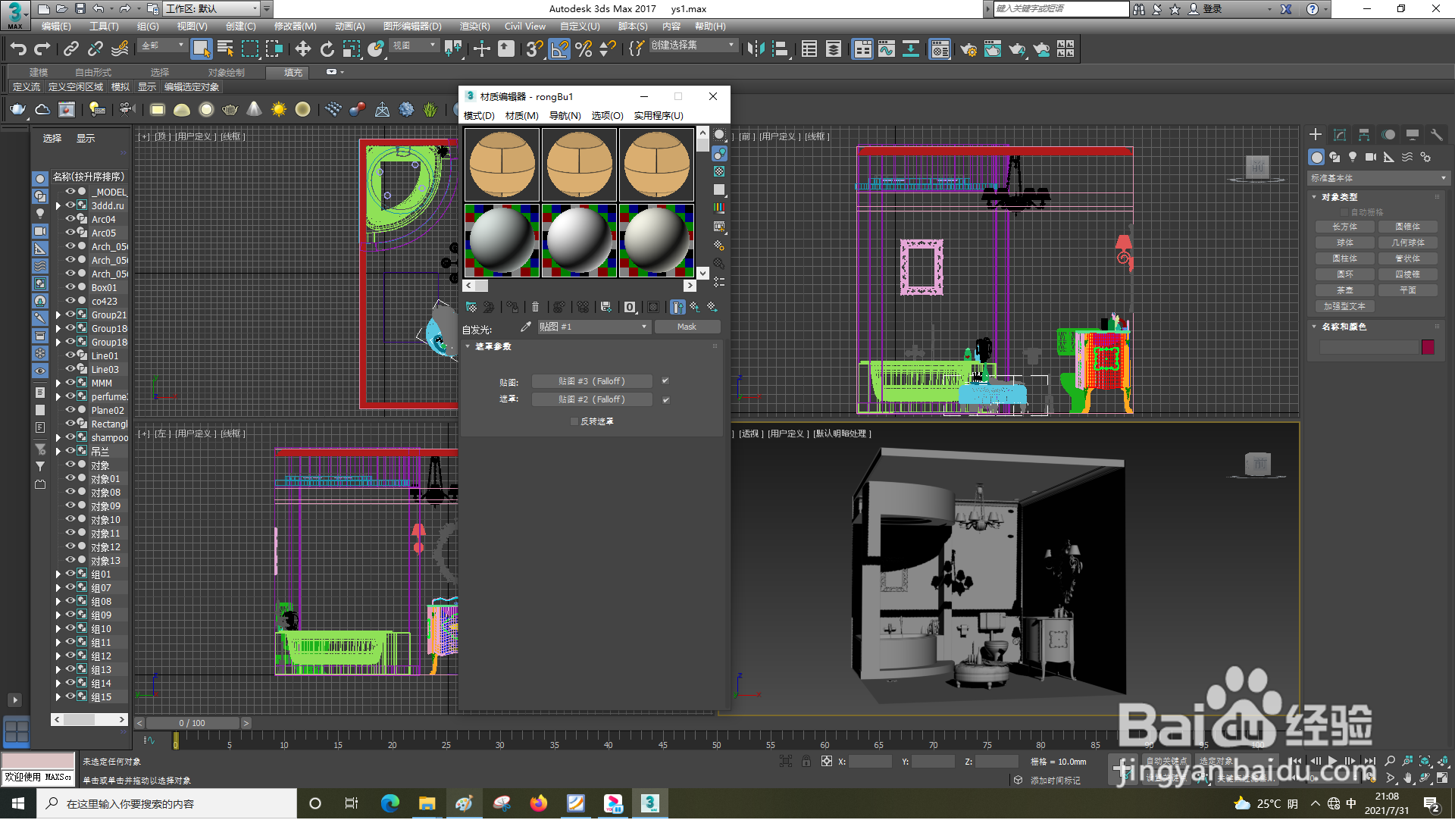Open the Modify command panel tab
The height and width of the screenshot is (820, 1455).
point(1340,135)
